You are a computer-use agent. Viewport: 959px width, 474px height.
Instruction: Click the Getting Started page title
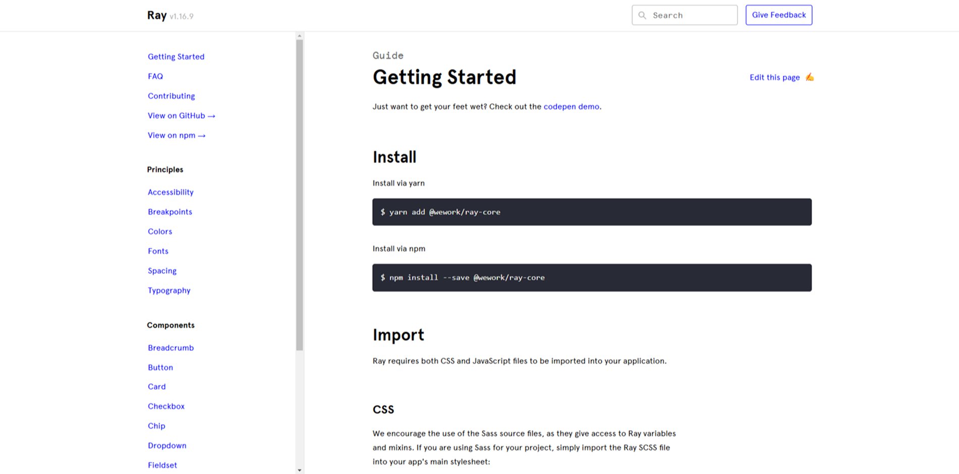pos(444,77)
